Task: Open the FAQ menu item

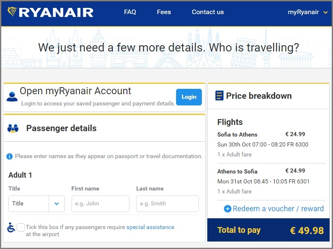Action: click(x=130, y=12)
